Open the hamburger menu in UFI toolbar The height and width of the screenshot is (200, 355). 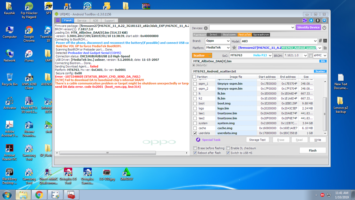pos(58,20)
